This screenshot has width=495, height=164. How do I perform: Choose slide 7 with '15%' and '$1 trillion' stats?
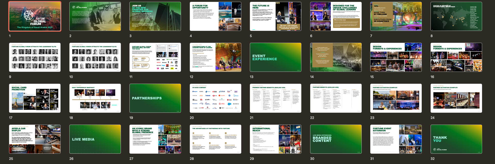(x=396, y=16)
